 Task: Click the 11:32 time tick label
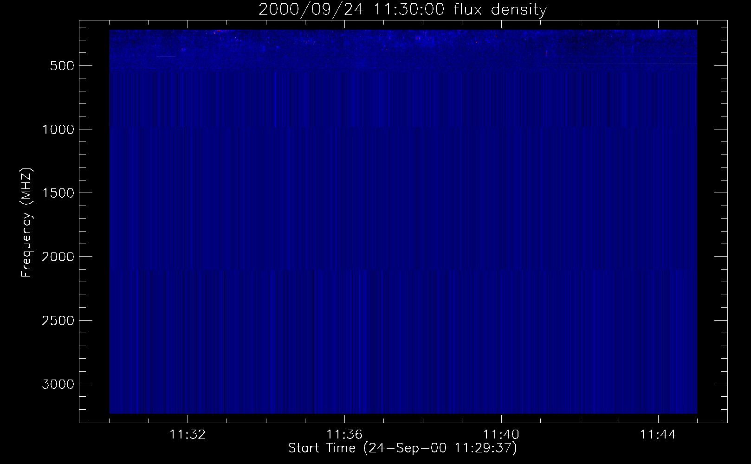(x=188, y=435)
